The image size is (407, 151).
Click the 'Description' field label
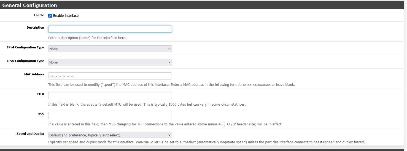click(35, 28)
